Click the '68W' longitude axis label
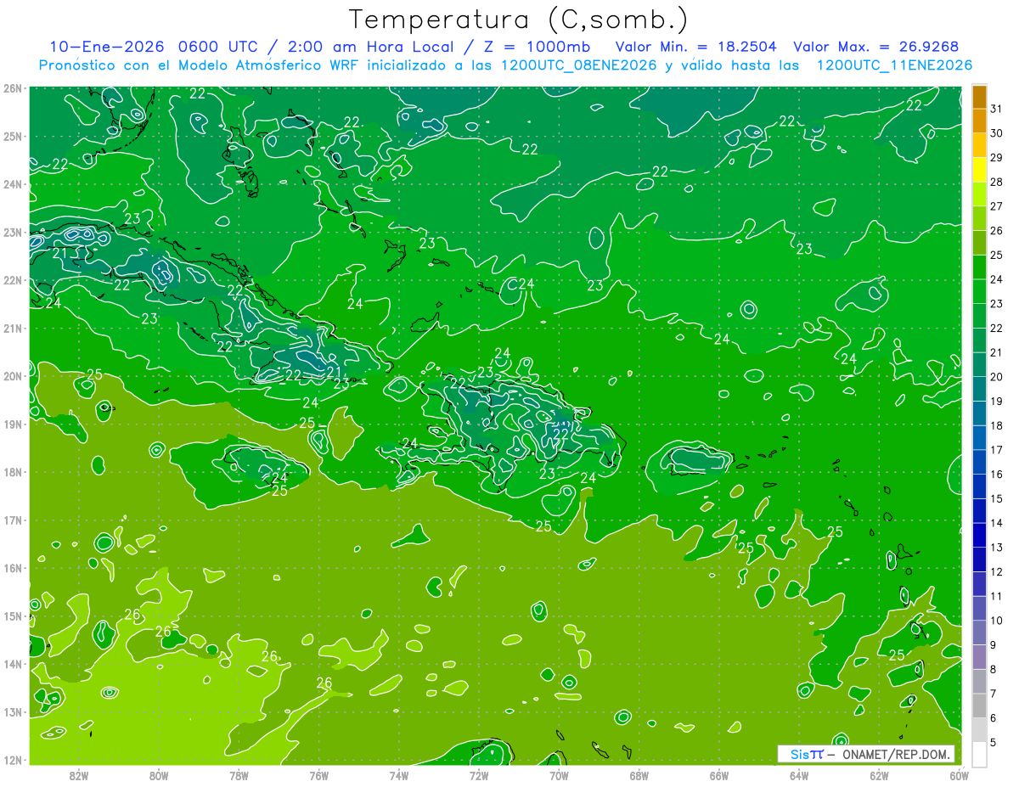Screen dimensions: 1019x787 tap(639, 774)
